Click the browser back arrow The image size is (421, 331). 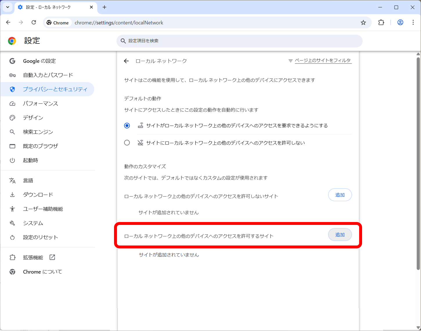click(8, 22)
